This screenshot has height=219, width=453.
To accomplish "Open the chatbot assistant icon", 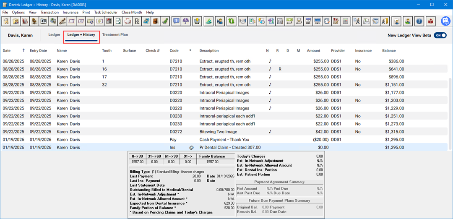I will click(x=445, y=21).
